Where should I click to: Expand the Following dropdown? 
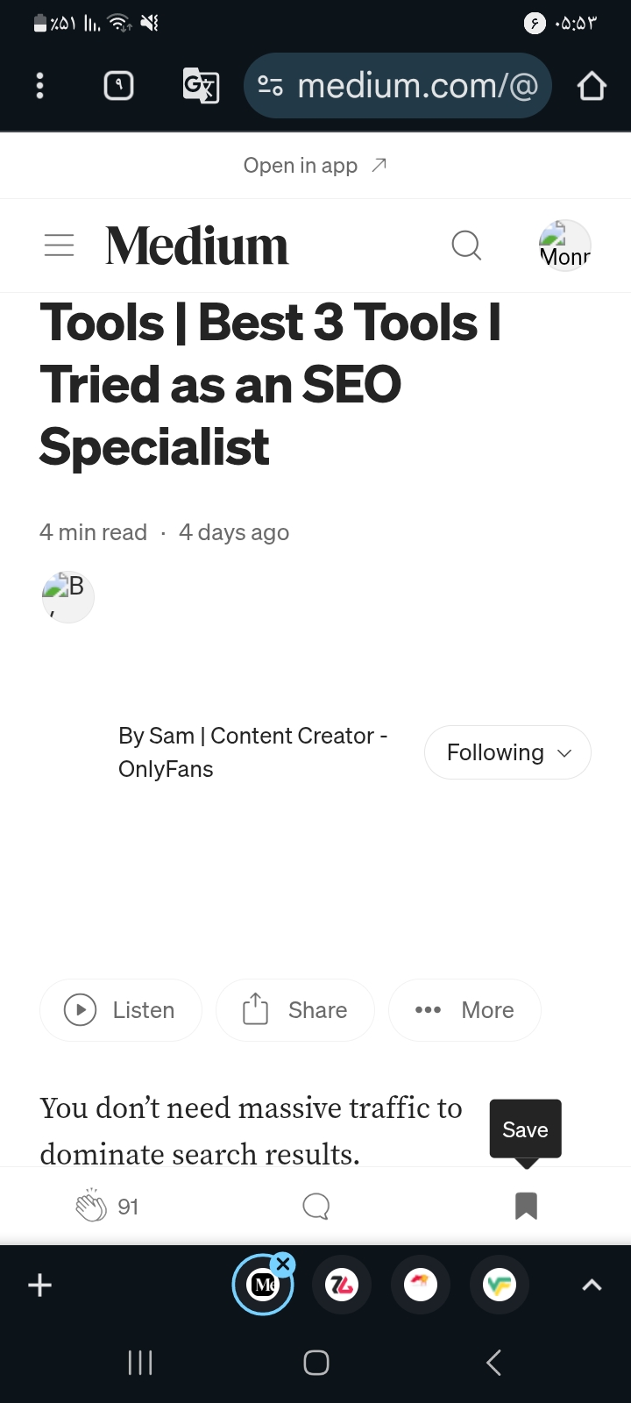[x=507, y=752]
